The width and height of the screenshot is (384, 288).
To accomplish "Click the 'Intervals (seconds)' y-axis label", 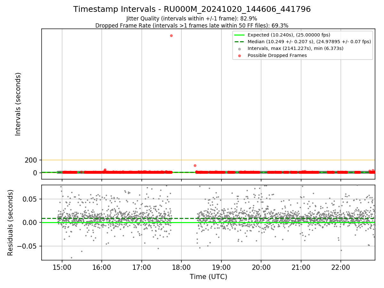I will [x=18, y=104].
